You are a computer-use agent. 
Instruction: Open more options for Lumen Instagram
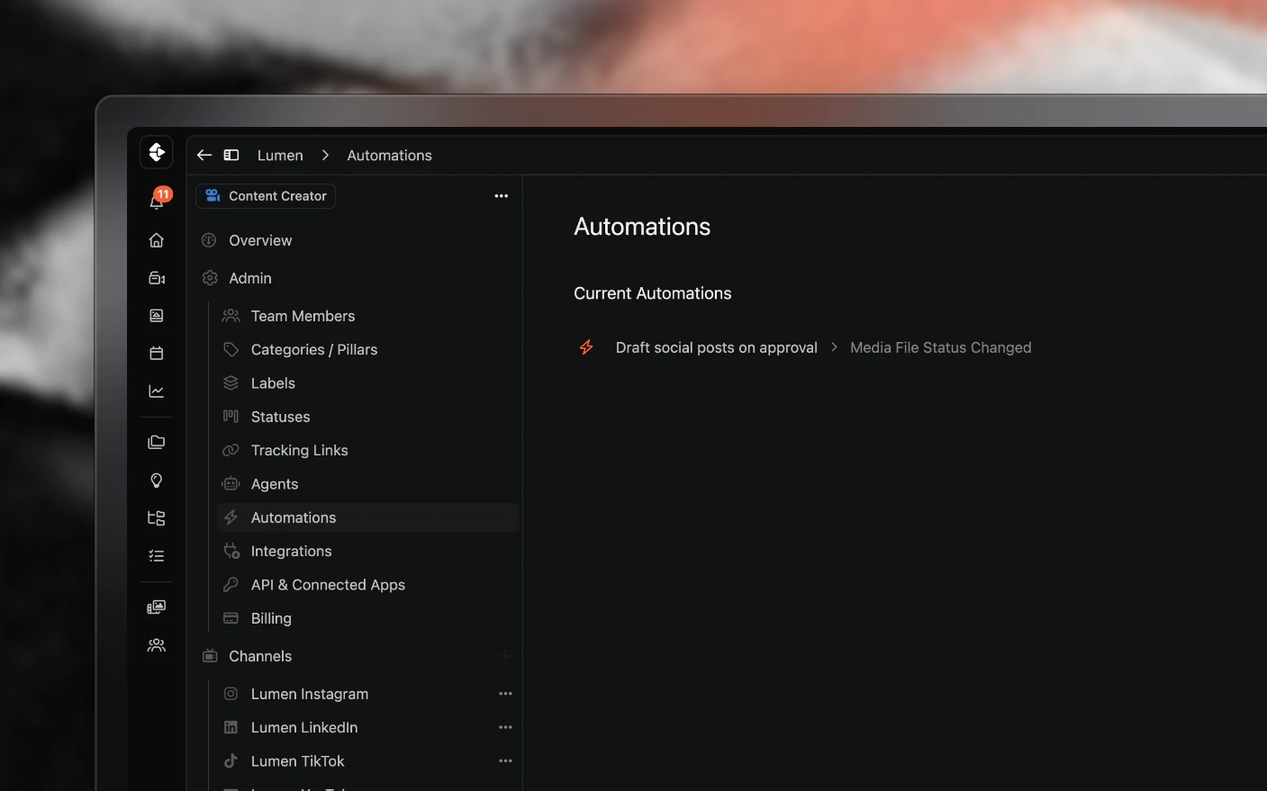click(x=505, y=694)
